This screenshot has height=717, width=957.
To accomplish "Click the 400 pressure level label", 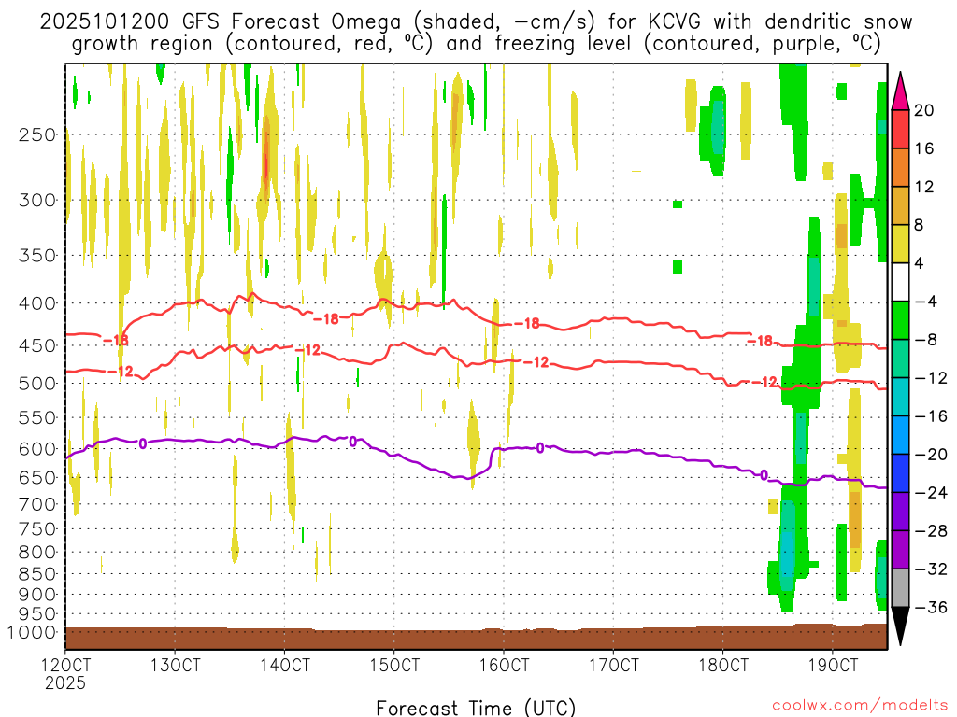I will coord(37,303).
